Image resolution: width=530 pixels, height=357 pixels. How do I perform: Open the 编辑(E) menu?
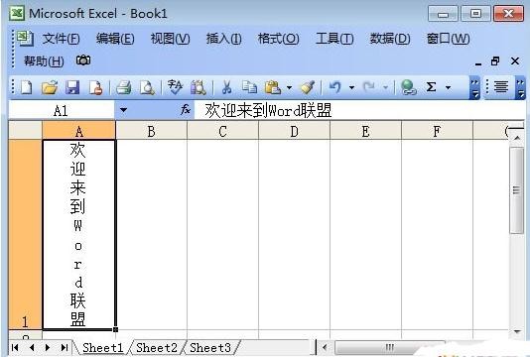[115, 39]
